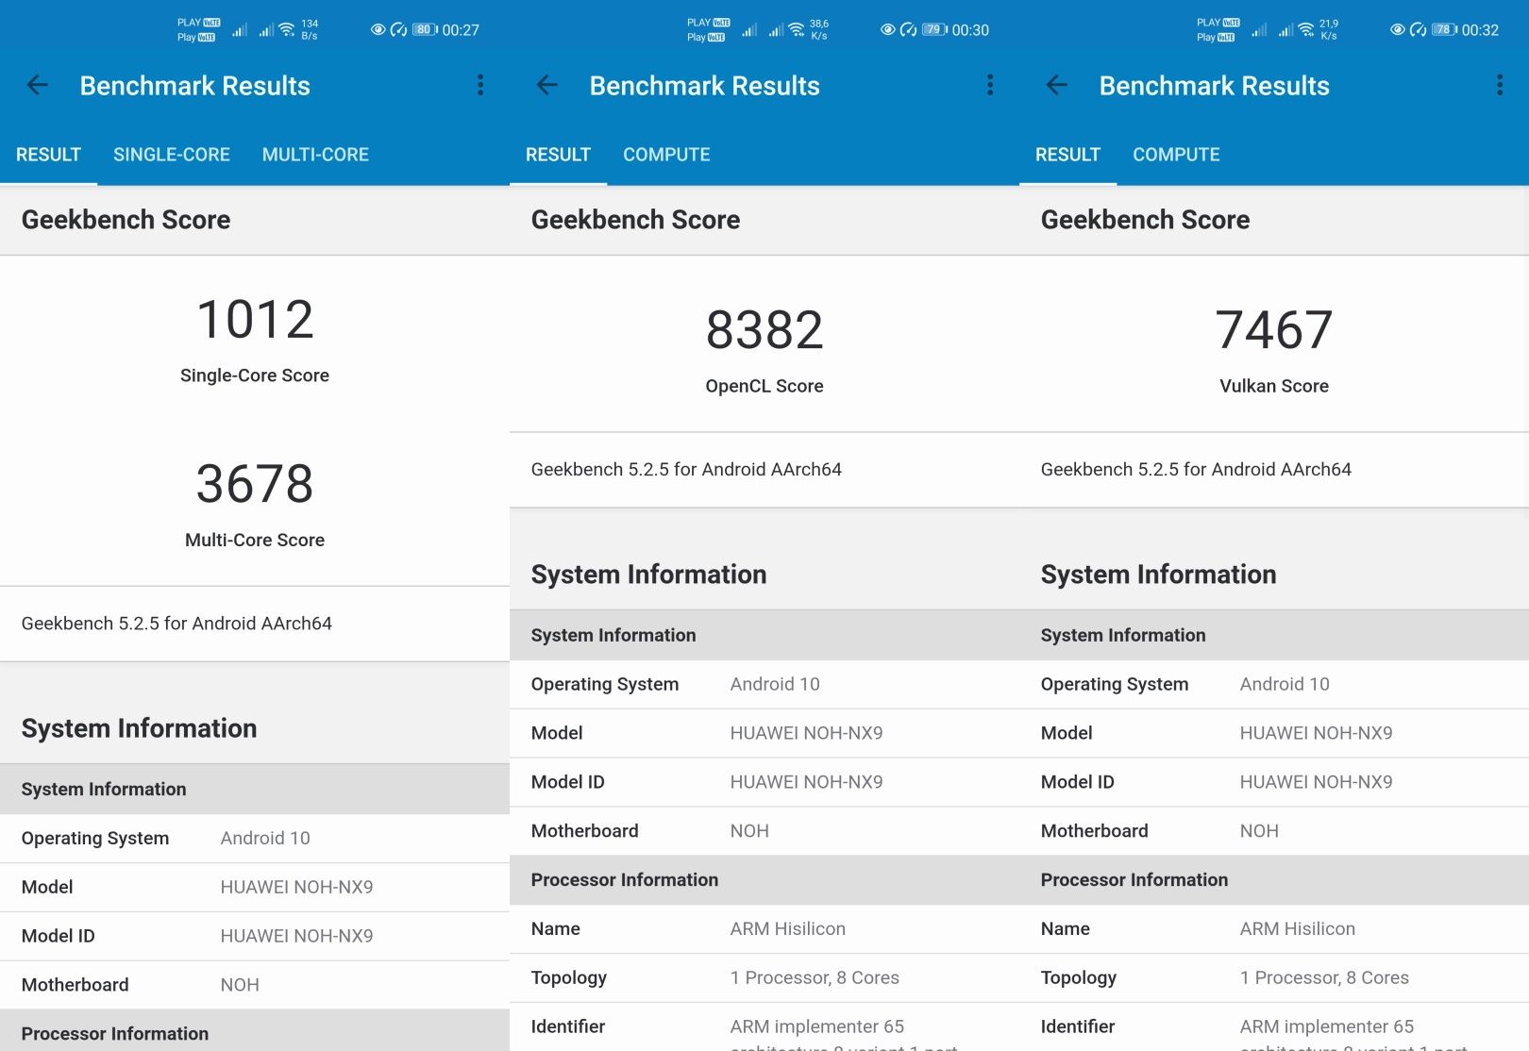Open overflow menu in Vulkan results screen

[x=1500, y=86]
